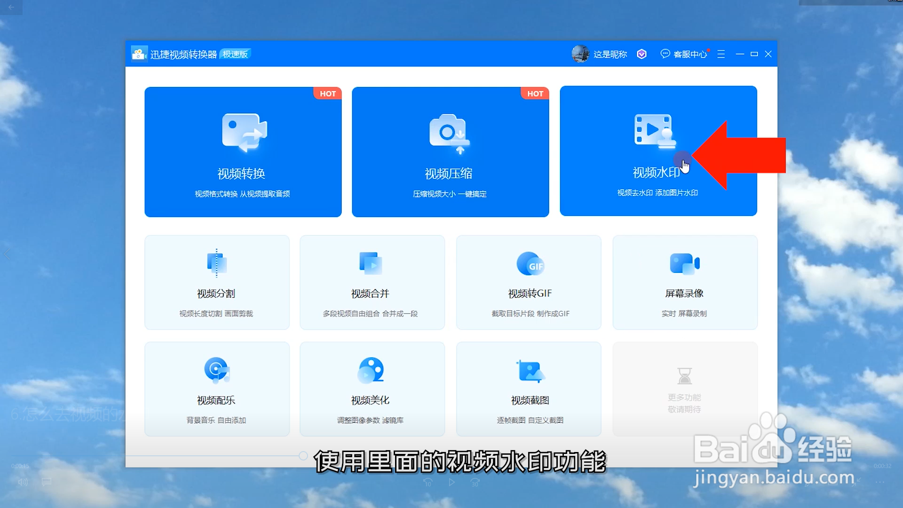Click the user avatar picture

click(580, 54)
